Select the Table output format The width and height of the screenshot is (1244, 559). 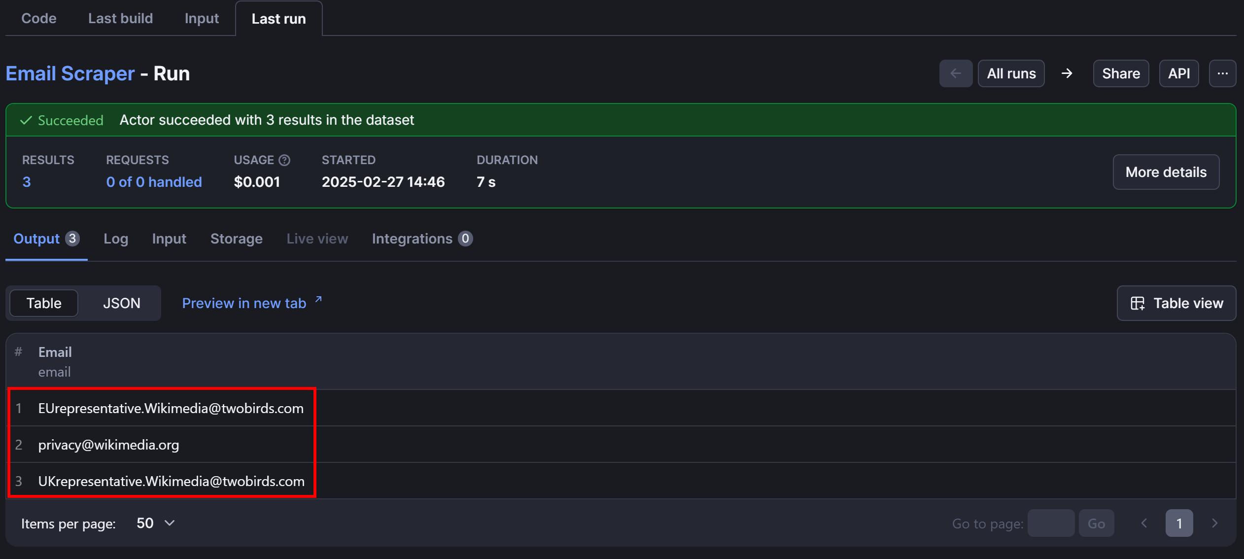tap(43, 303)
